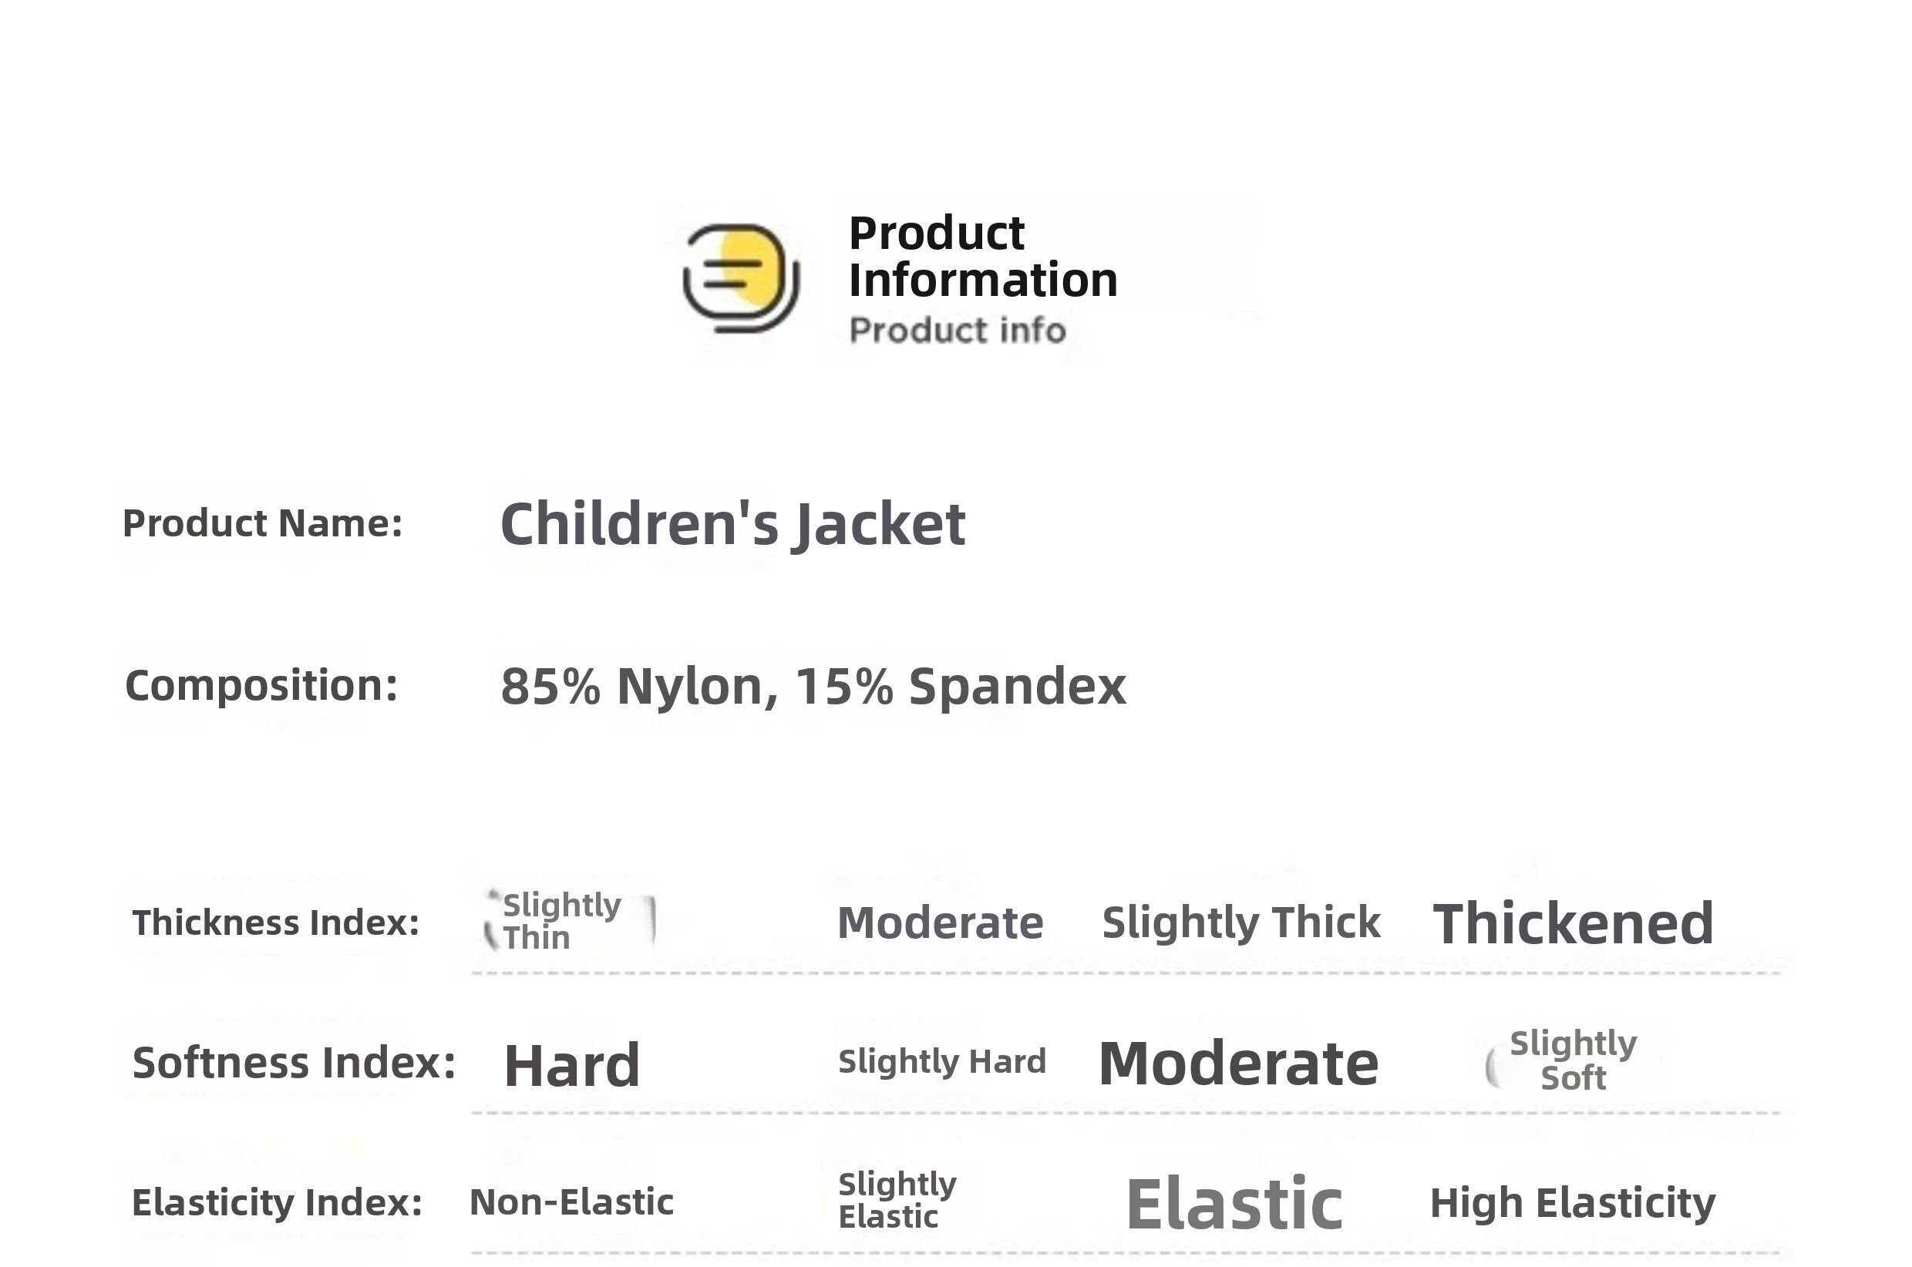
Task: Click the "Thickness Index:" label
Action: click(x=275, y=923)
